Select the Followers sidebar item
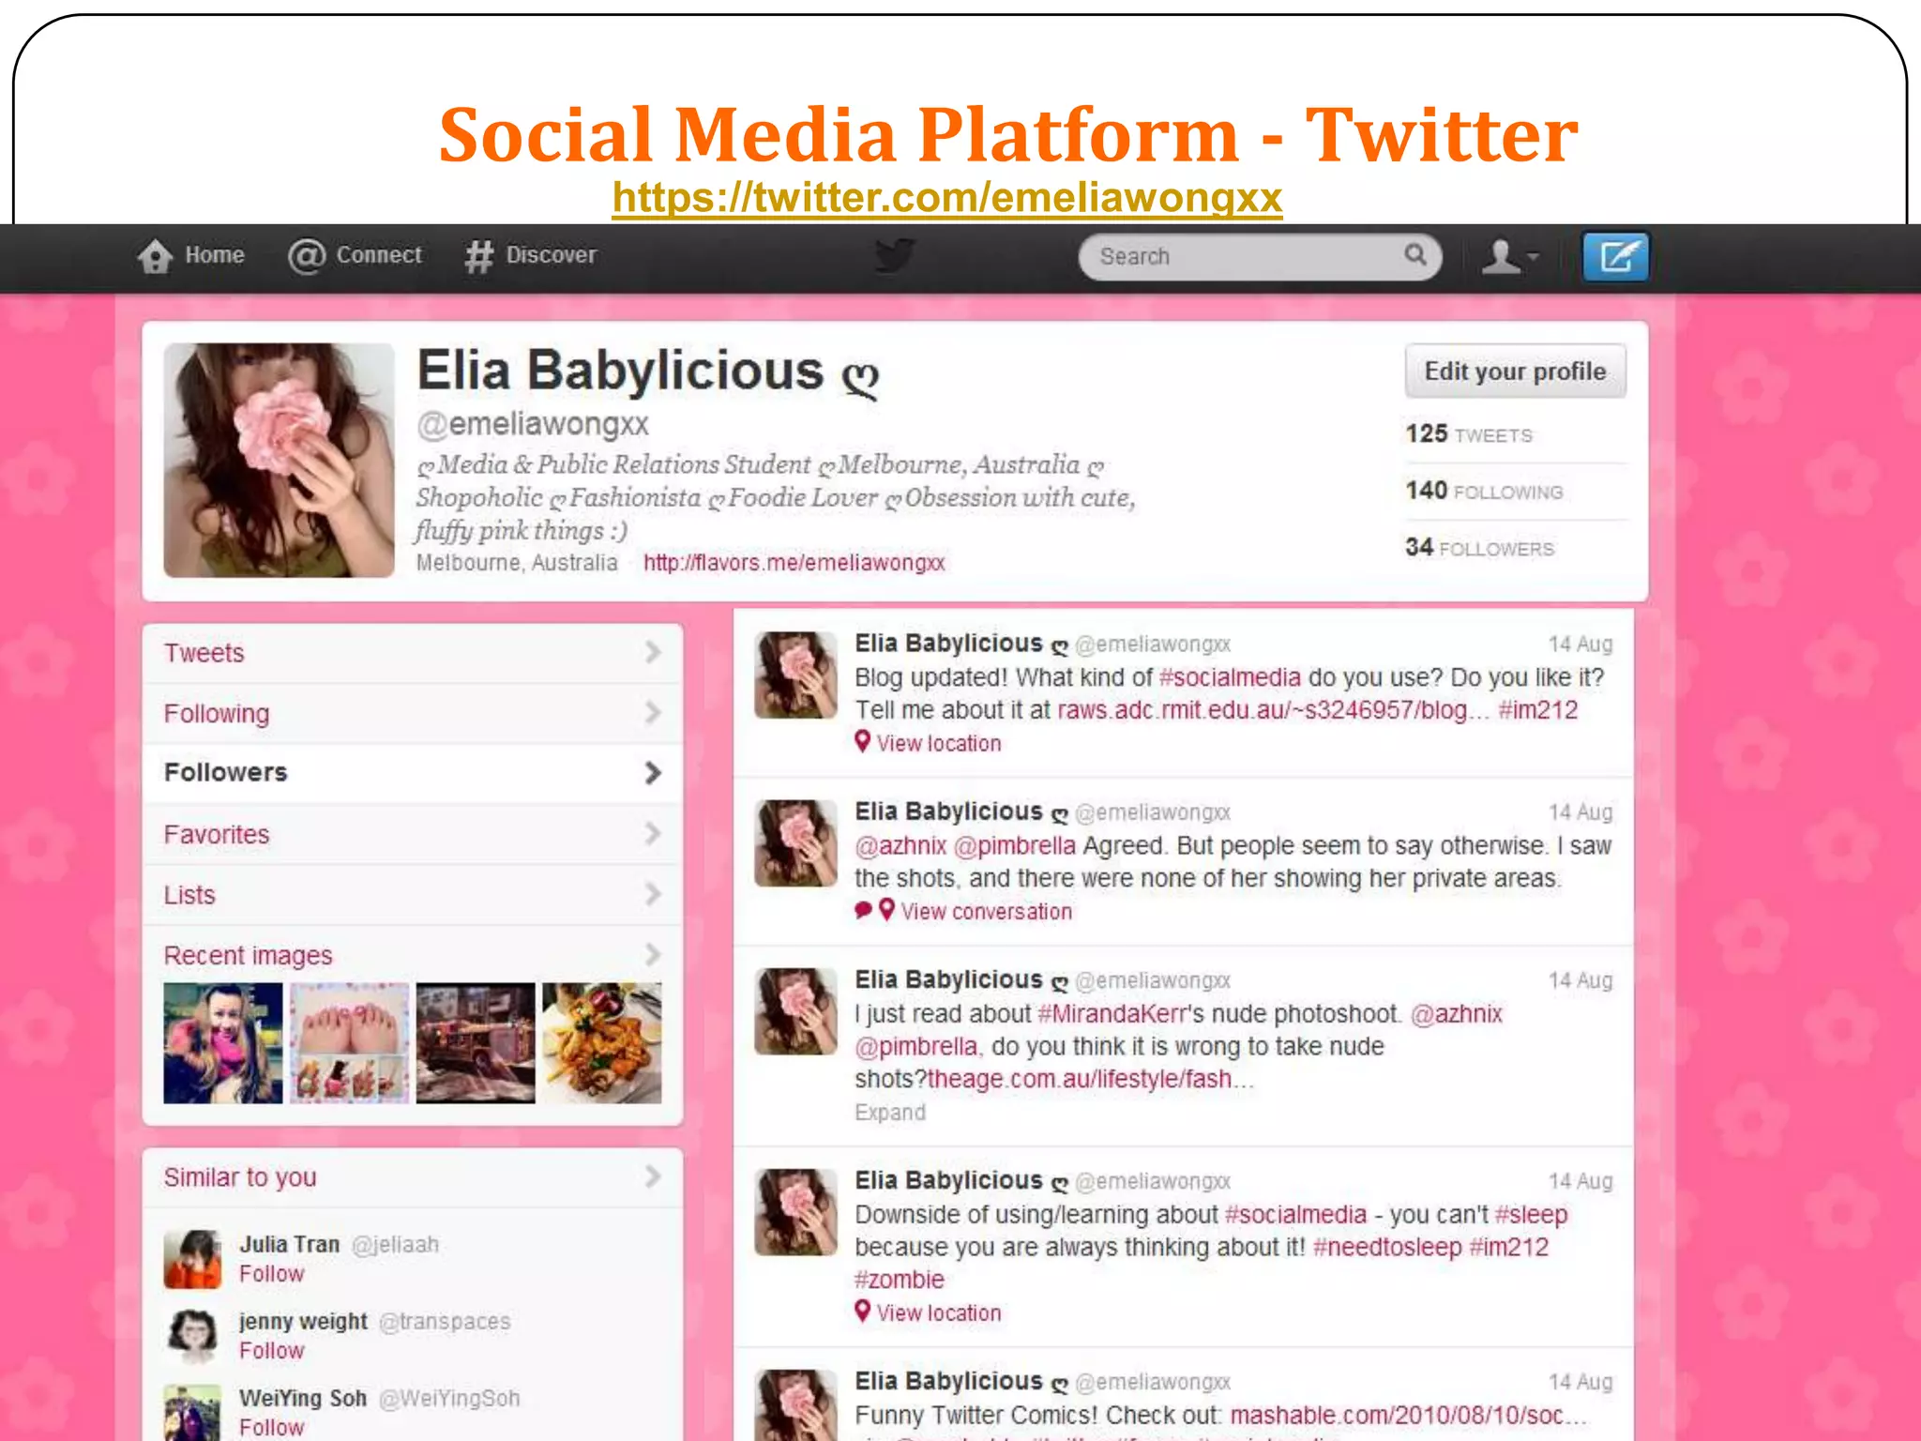Screen dimensions: 1921x1441 coord(412,773)
